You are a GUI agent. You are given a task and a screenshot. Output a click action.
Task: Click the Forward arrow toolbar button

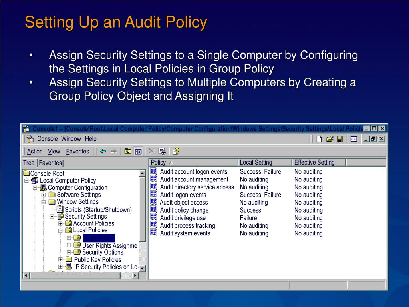(113, 152)
